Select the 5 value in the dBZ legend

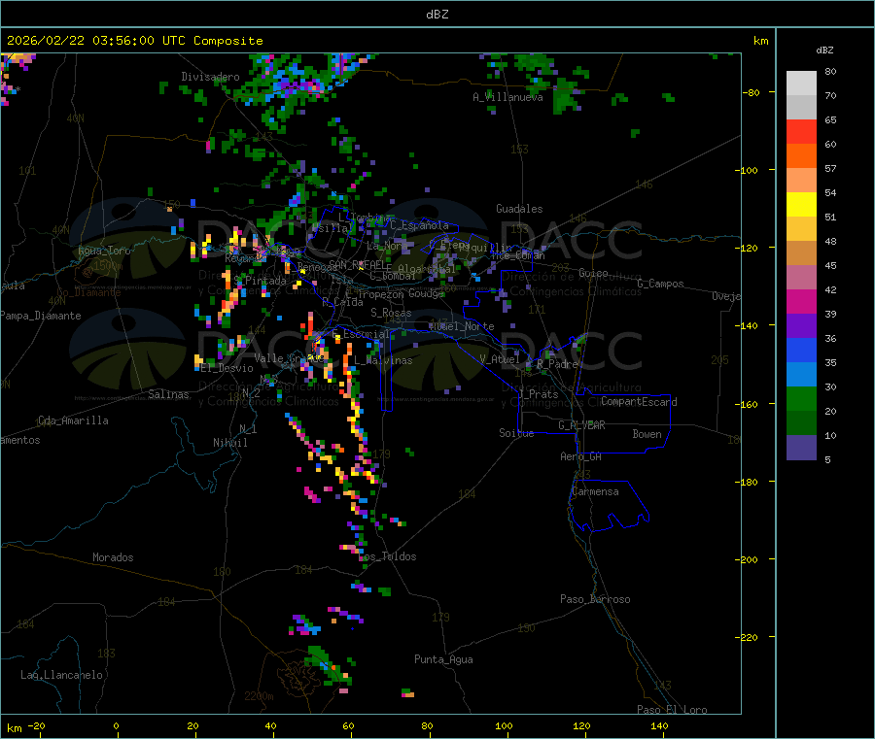pos(827,459)
